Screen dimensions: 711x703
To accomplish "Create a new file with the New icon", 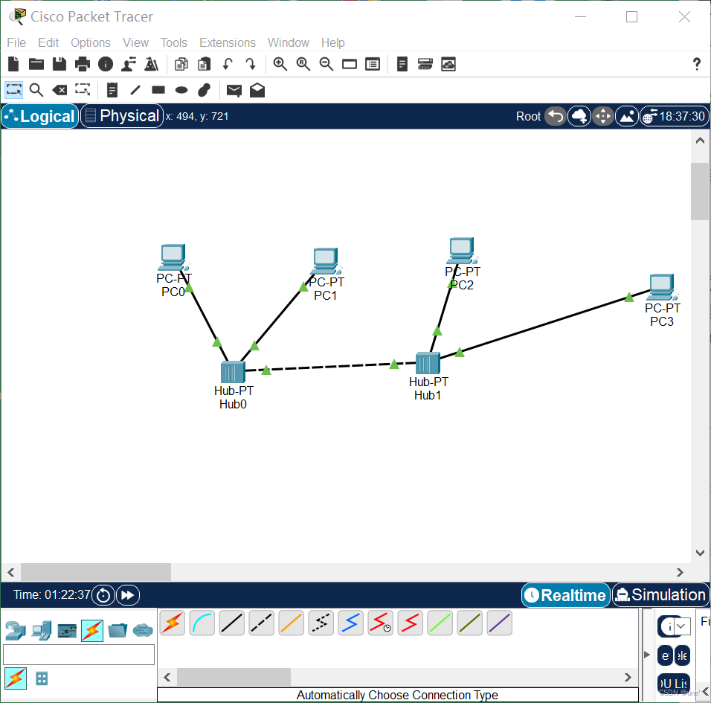I will point(13,64).
